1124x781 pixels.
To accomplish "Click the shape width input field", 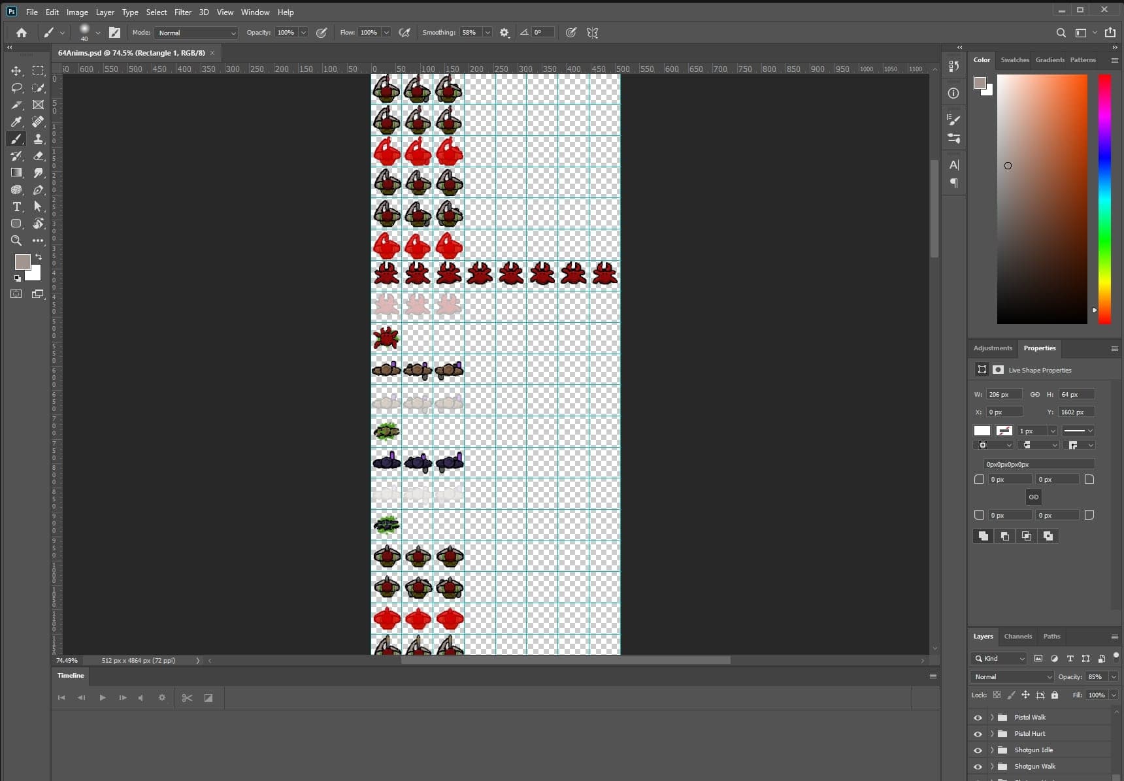I will (x=1004, y=395).
